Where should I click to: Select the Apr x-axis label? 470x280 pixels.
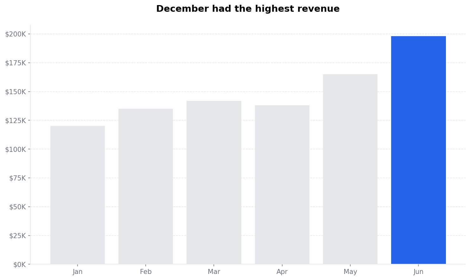282,272
